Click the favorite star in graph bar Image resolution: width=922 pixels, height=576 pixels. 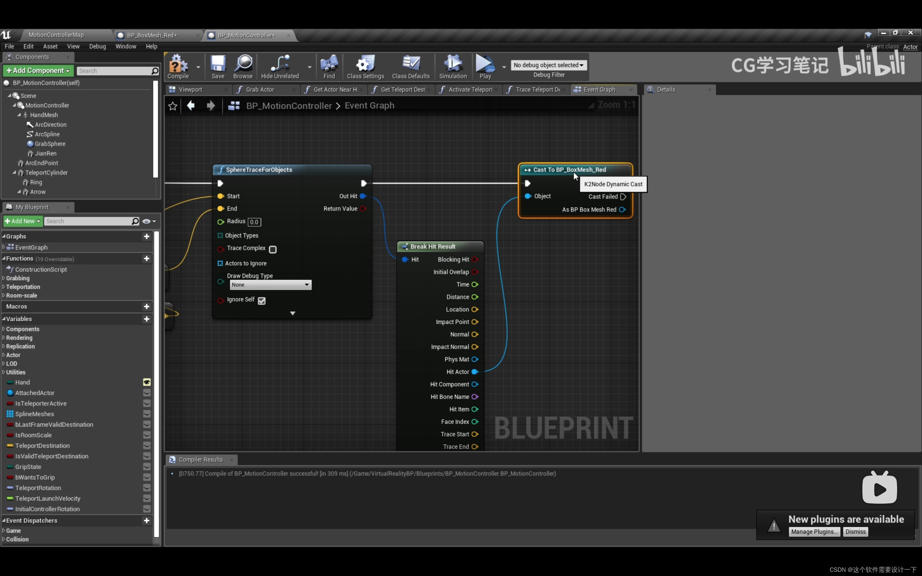173,106
